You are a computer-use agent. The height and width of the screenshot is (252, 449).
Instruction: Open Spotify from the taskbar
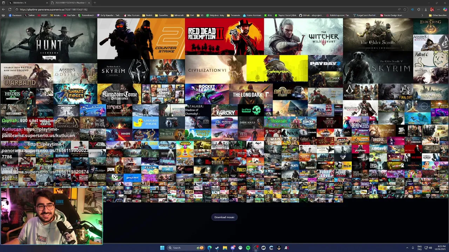point(248,248)
